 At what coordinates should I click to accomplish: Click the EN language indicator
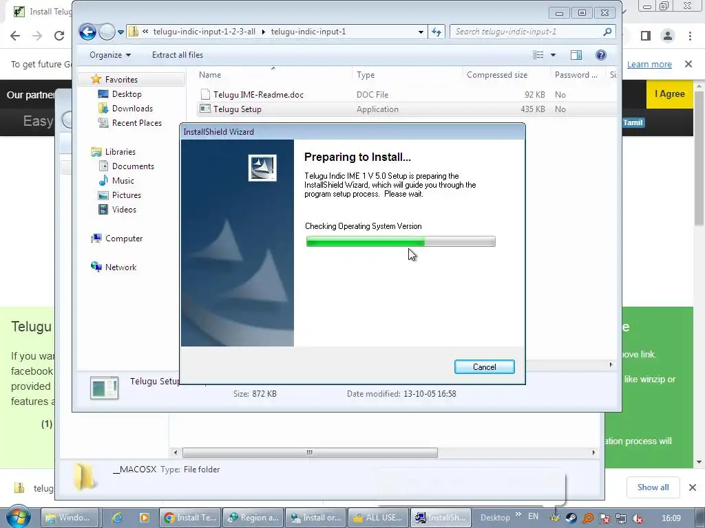click(x=533, y=517)
